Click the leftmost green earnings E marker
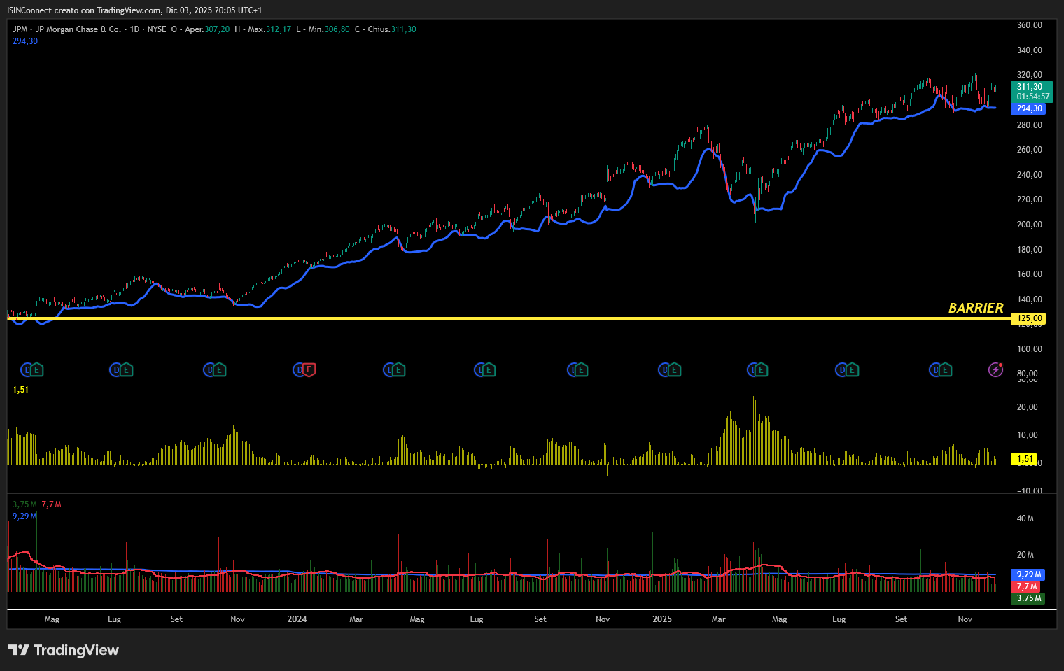This screenshot has height=671, width=1064. tap(36, 369)
